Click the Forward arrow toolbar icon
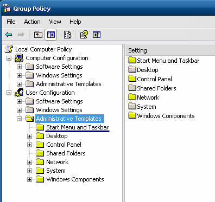 (x=21, y=35)
